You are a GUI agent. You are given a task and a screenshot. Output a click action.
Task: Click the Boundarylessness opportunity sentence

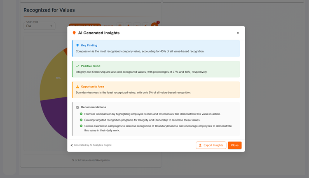tap(133, 93)
